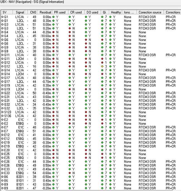Click the yellow Qi indicator for G12 L2CL
181x191 pixels.
[102, 66]
